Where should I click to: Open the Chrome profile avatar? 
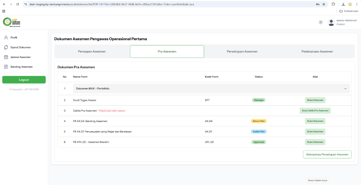pos(350,4)
